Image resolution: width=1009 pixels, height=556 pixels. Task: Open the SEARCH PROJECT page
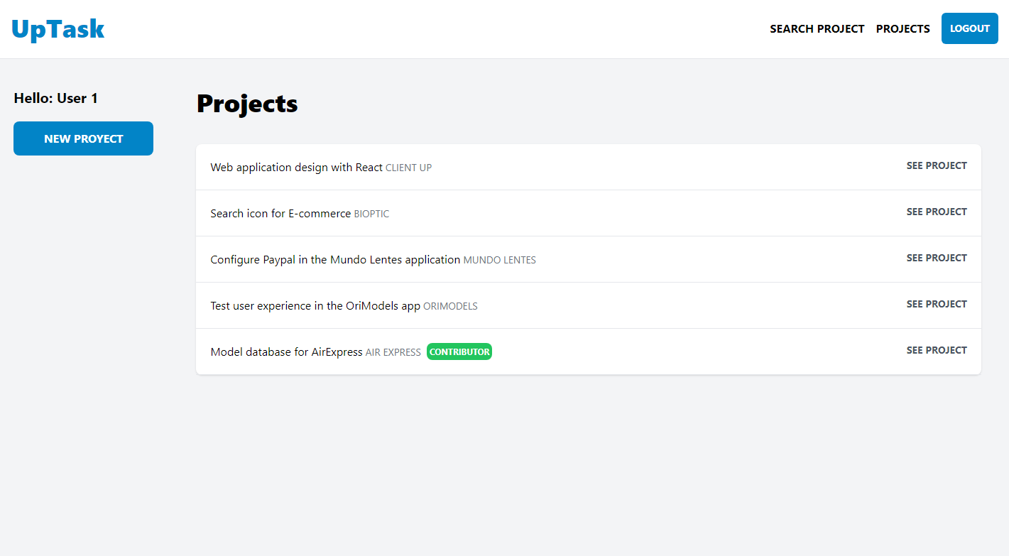tap(817, 28)
